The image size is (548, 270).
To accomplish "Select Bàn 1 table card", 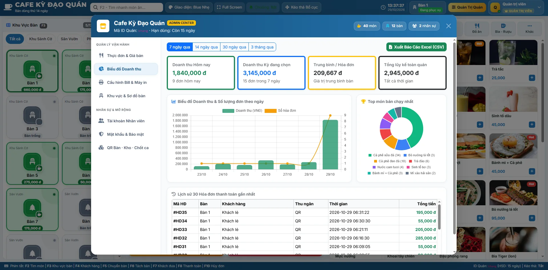I will (x=32, y=71).
